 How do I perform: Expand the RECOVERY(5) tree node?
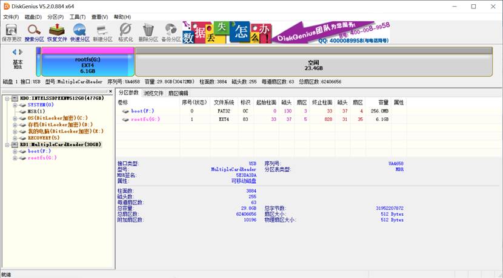point(15,138)
